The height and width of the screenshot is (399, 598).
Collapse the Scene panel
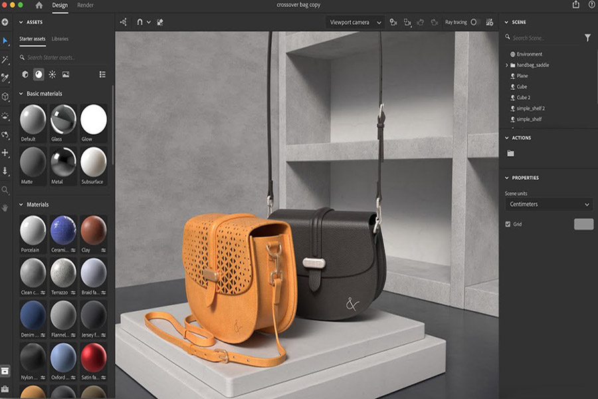click(506, 22)
